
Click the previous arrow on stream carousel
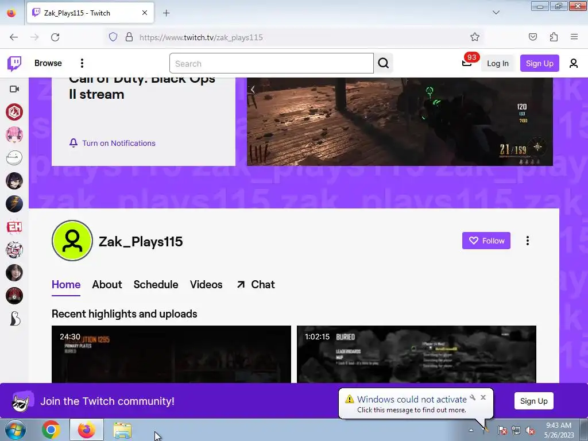253,90
